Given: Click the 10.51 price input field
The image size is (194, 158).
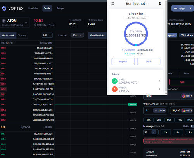Looking at the screenshot, I should click(169, 96).
